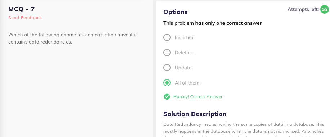330x137 pixels.
Task: Click the divider between question and options panels
Action: coord(154,69)
